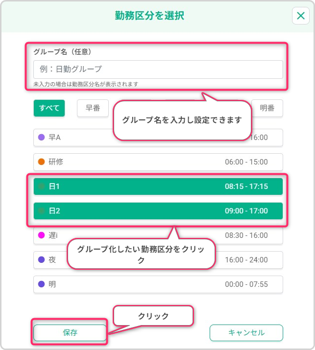Click the color dot beside 夜
The image size is (315, 350).
[41, 260]
